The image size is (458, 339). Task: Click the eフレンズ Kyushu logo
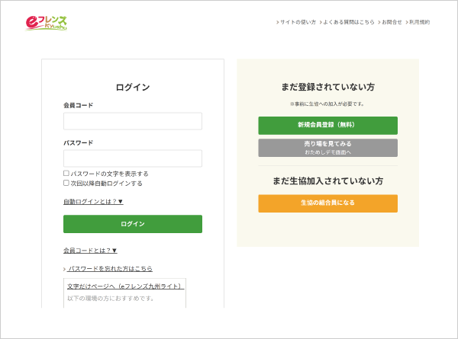pos(46,23)
